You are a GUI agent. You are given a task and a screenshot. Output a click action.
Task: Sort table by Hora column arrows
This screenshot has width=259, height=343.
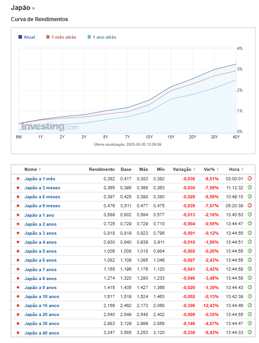pos(242,169)
